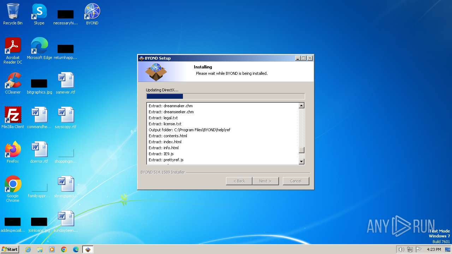Select the BYOND desktop shortcut
Image resolution: width=452 pixels, height=254 pixels.
tap(92, 14)
